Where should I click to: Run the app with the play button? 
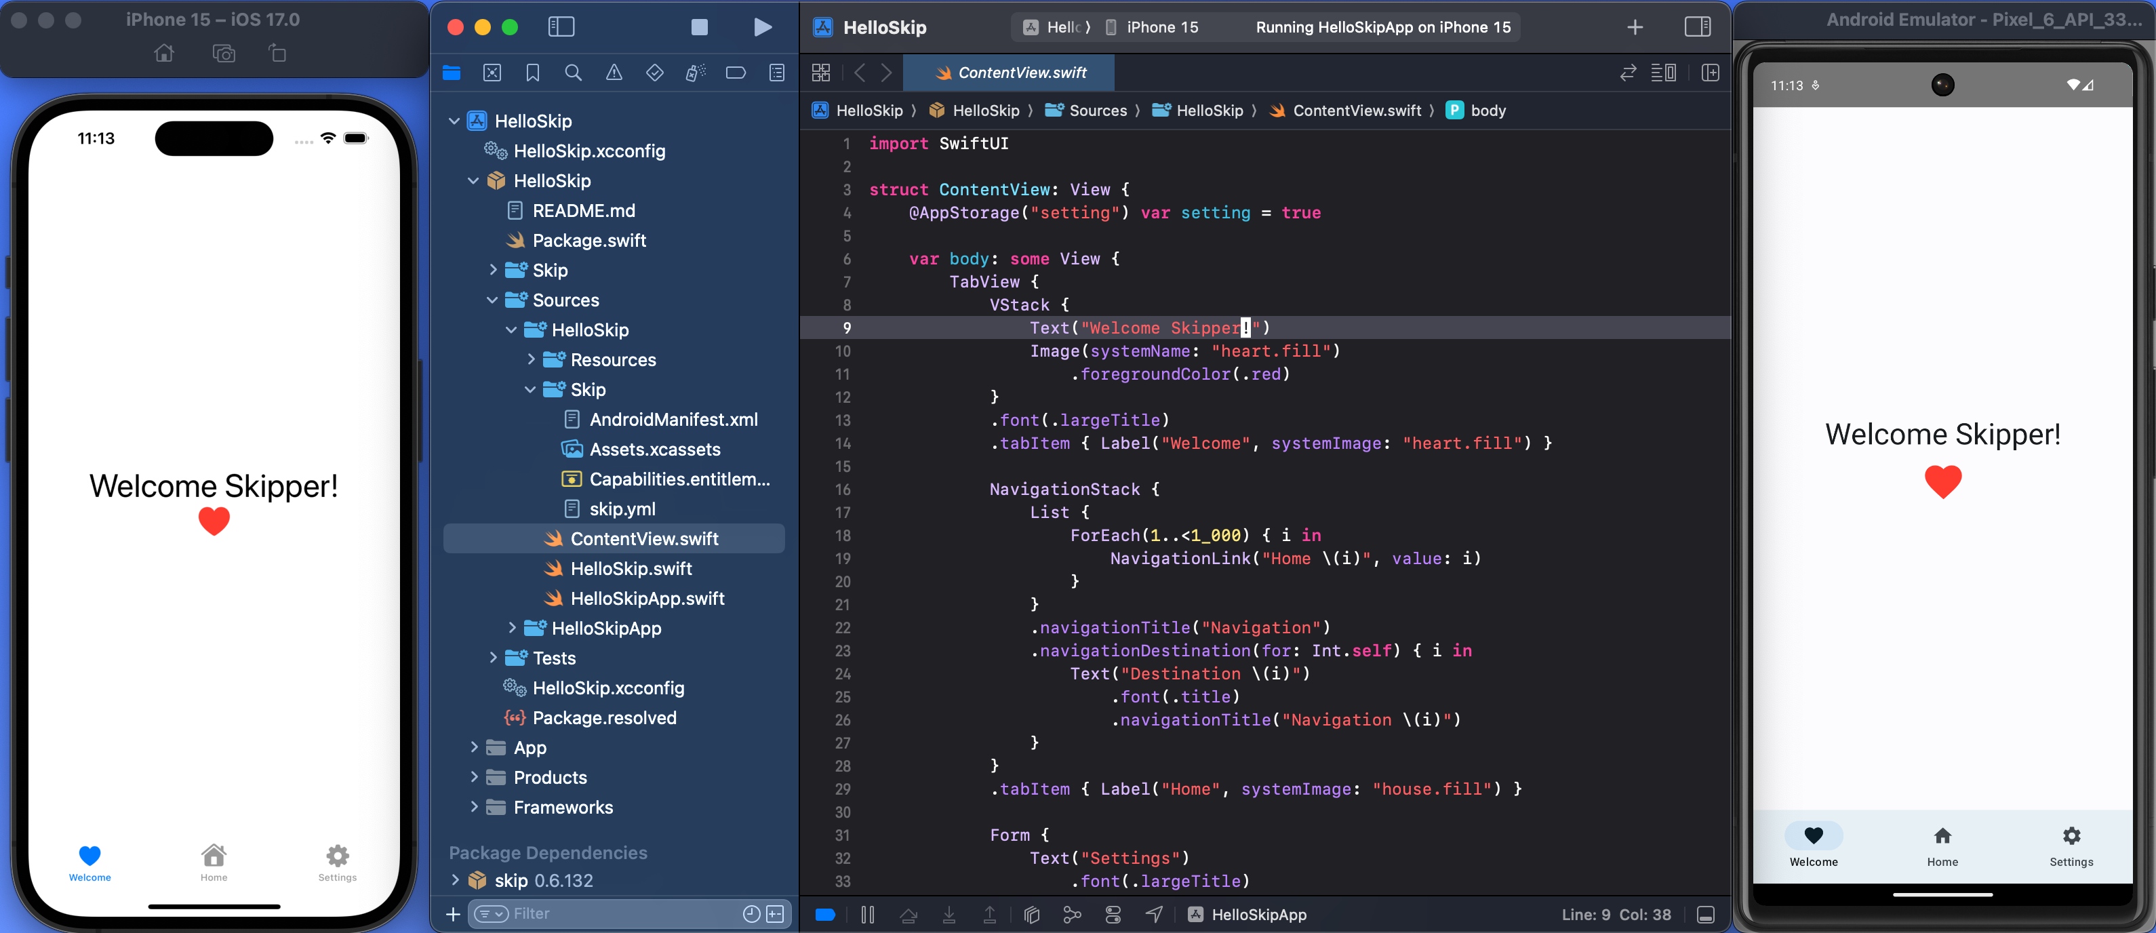pos(763,26)
